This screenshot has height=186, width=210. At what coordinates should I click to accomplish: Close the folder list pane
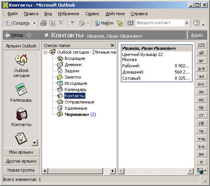click(112, 46)
